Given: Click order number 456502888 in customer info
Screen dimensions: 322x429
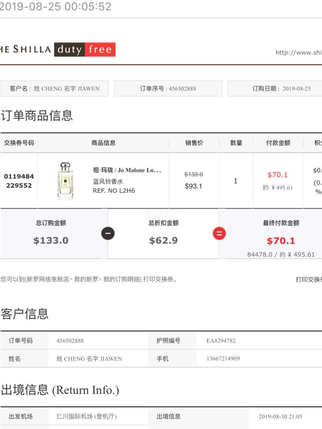Looking at the screenshot, I should point(70,341).
